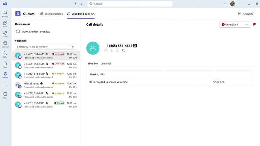
Task: Open Chat from the sidebar
Action: click(5, 24)
